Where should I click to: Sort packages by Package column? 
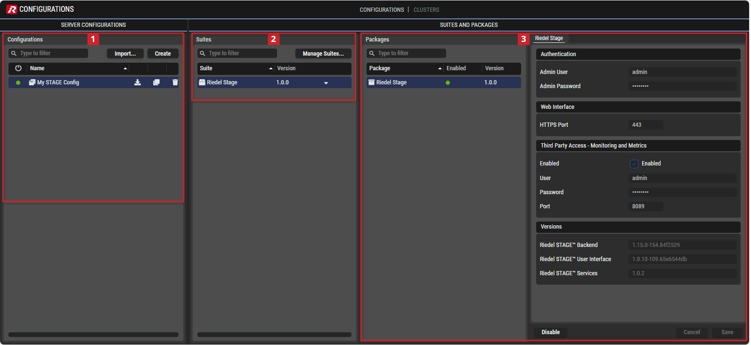click(406, 68)
